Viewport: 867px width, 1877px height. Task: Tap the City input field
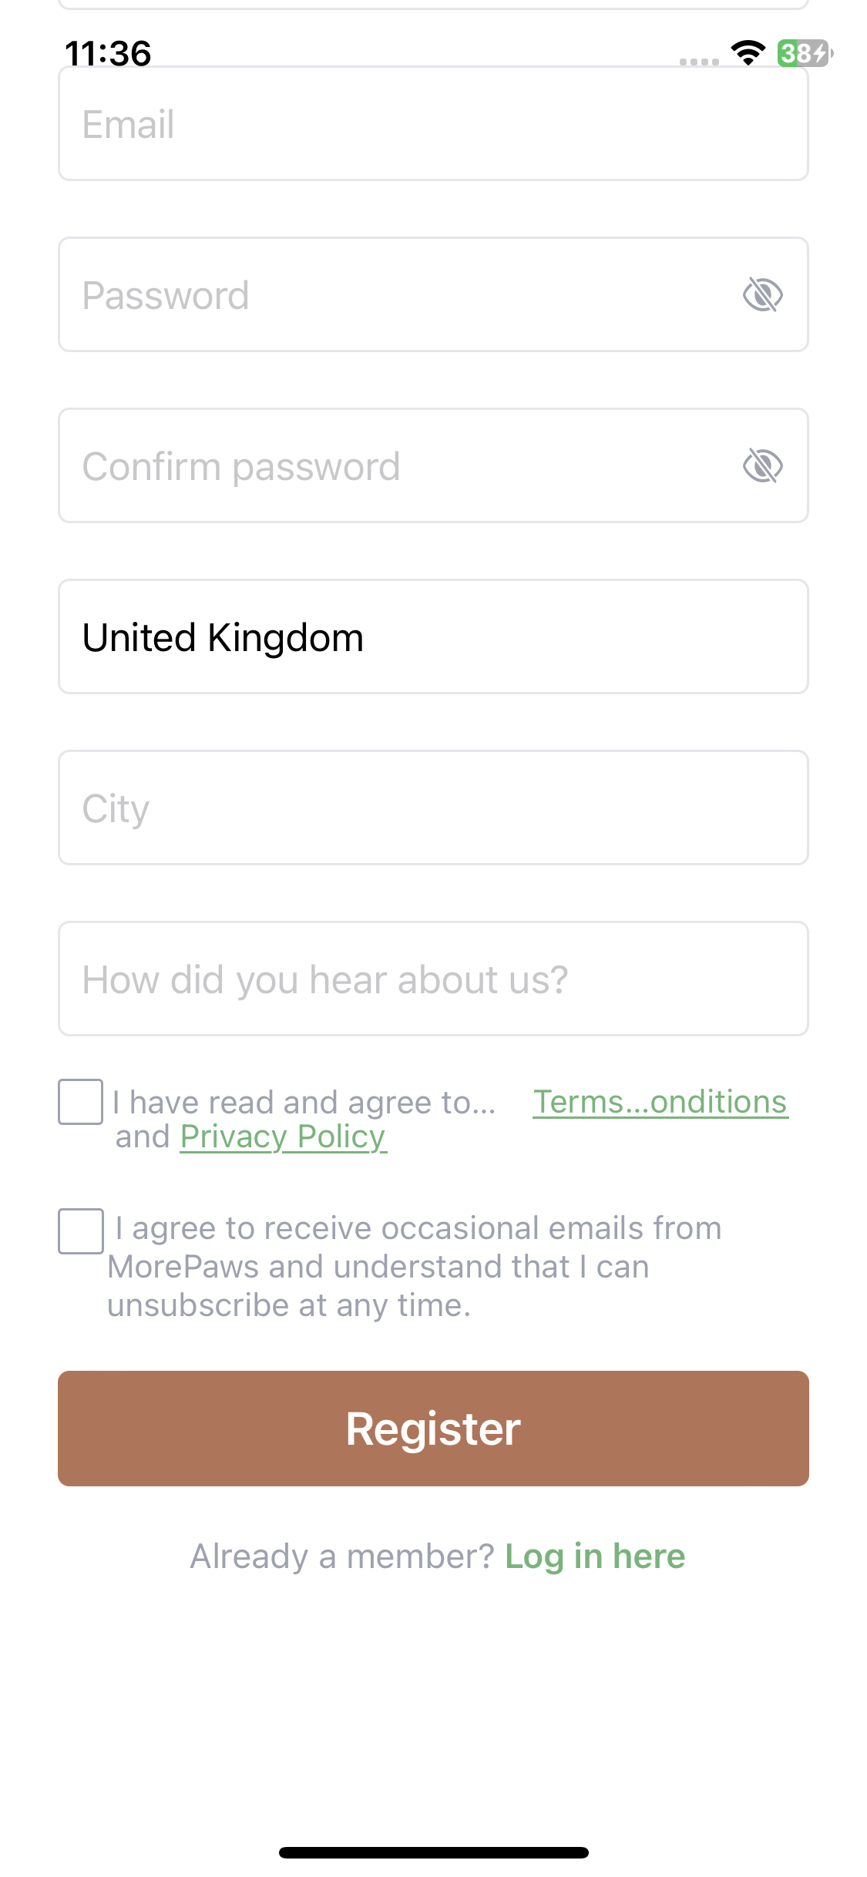click(x=433, y=808)
